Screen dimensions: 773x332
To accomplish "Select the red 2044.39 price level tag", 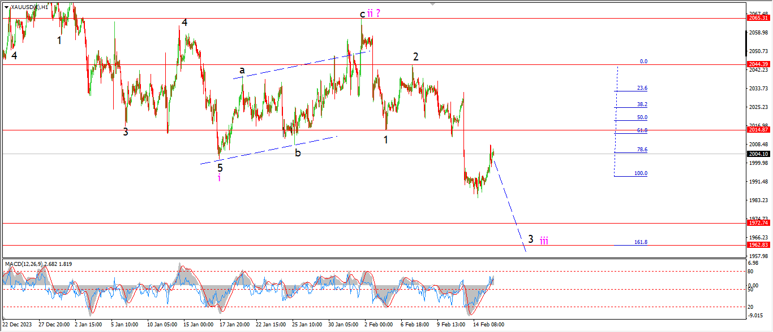I will point(759,64).
